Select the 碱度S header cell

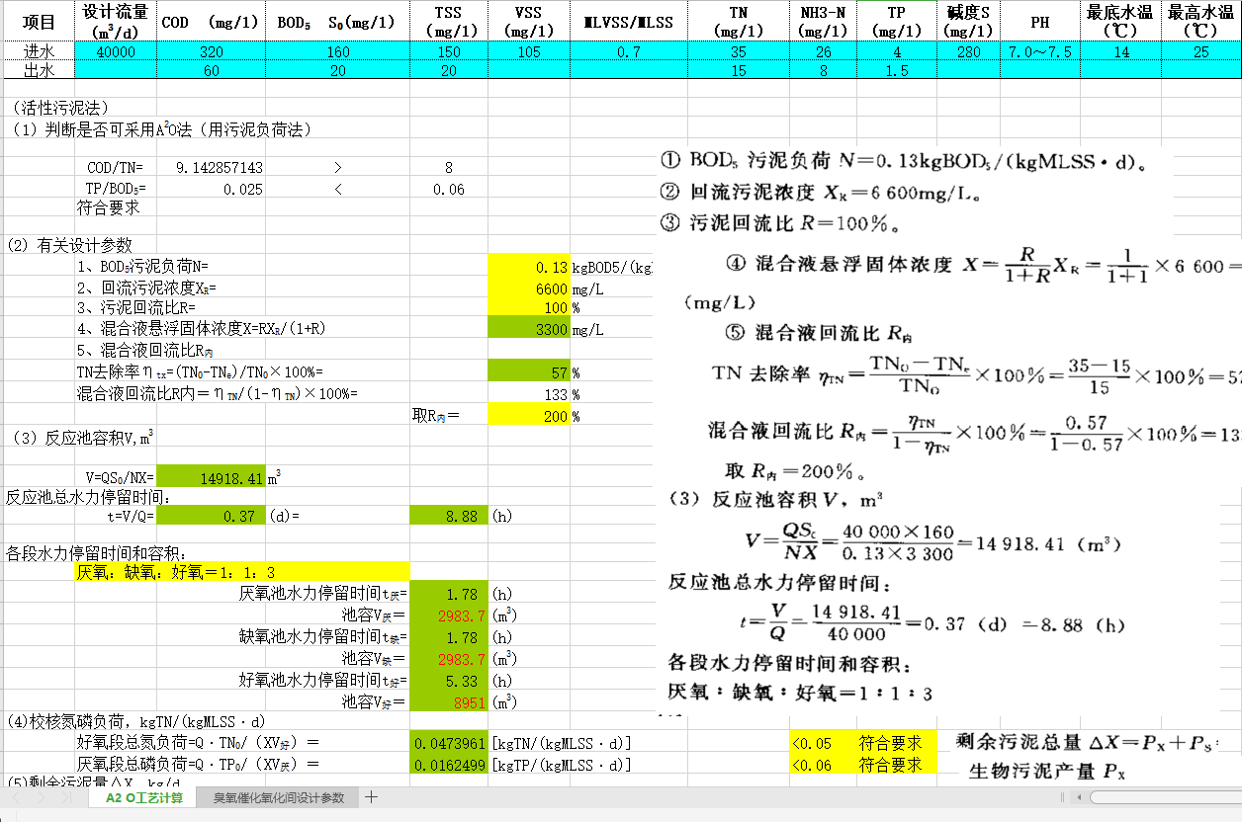tap(968, 22)
